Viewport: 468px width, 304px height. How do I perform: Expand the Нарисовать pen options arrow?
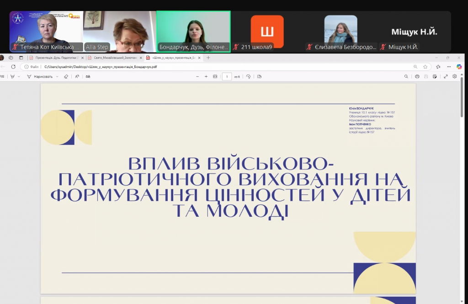pyautogui.click(x=57, y=77)
